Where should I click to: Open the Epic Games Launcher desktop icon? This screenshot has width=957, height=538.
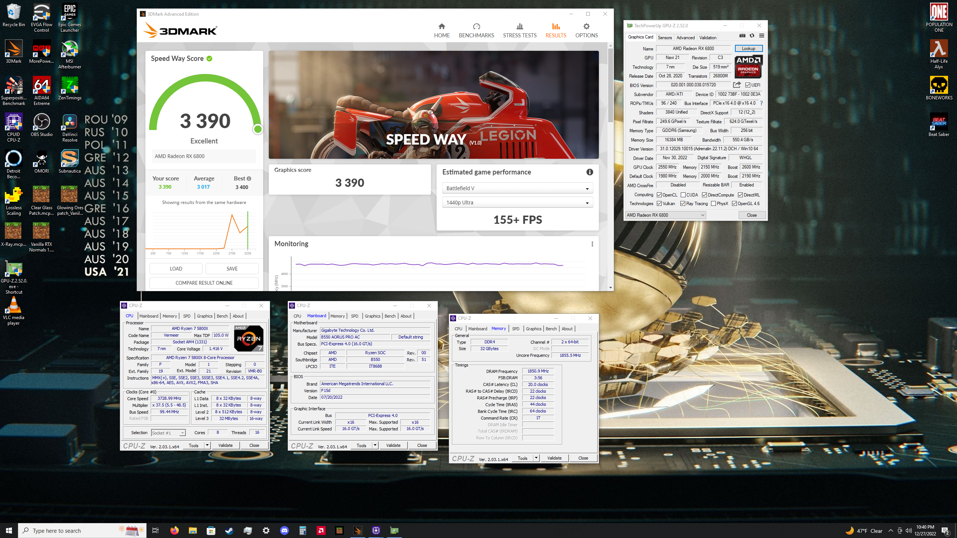[70, 18]
